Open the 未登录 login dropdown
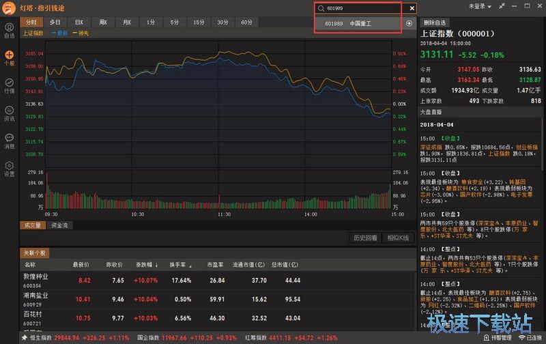546x344 pixels. click(x=480, y=6)
